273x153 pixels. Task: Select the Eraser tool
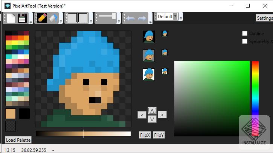pos(53,18)
